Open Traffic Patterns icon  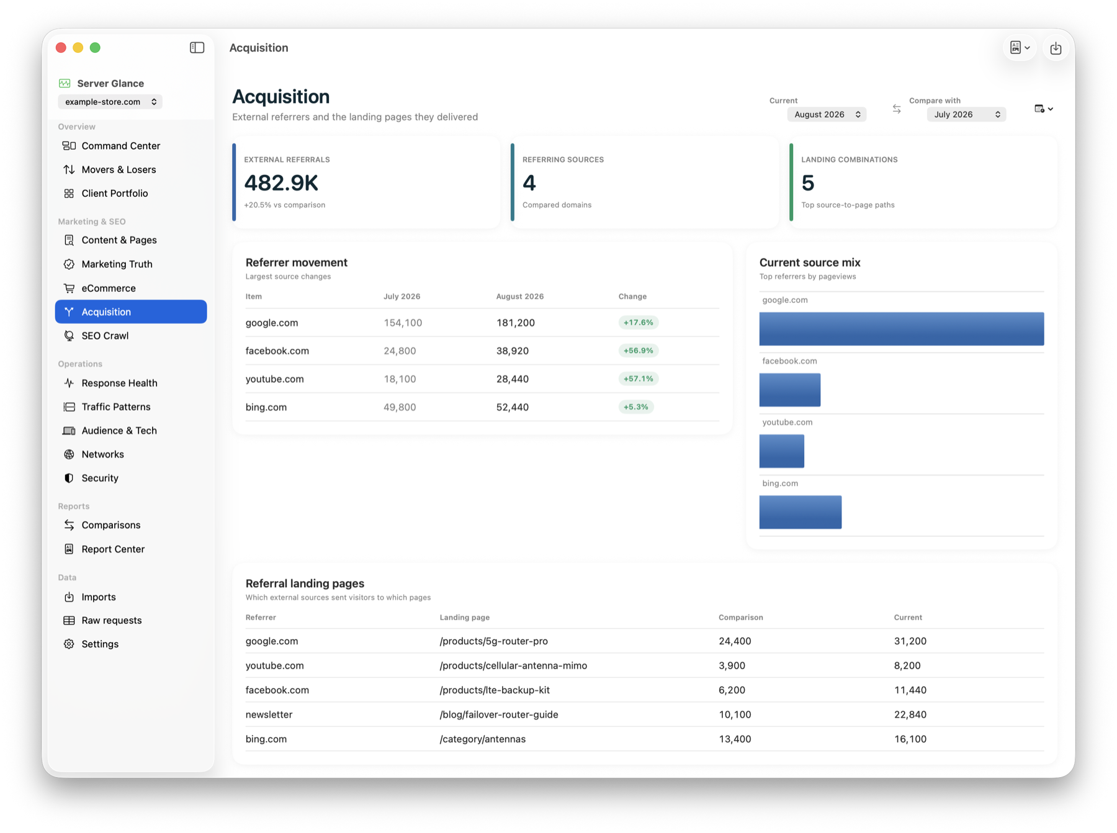tap(69, 407)
